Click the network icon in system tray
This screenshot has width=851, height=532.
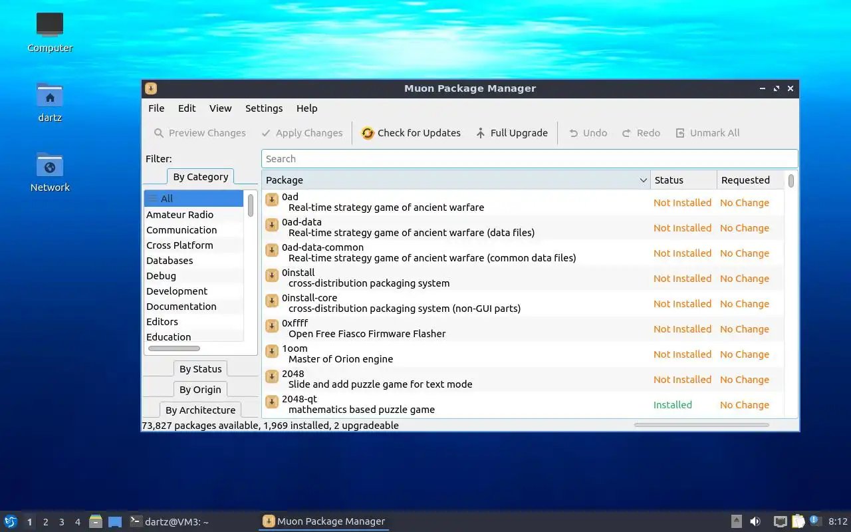pos(781,521)
